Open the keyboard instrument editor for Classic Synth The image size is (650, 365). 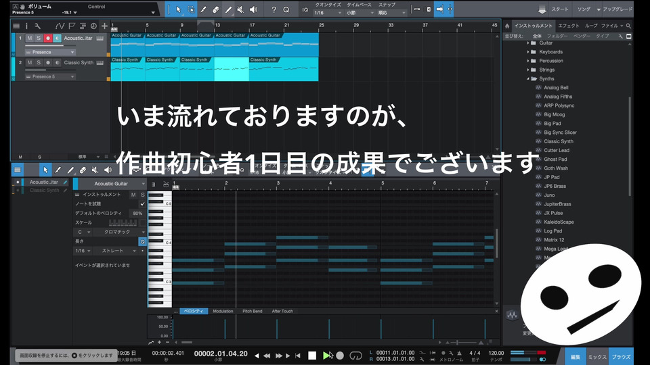click(100, 62)
